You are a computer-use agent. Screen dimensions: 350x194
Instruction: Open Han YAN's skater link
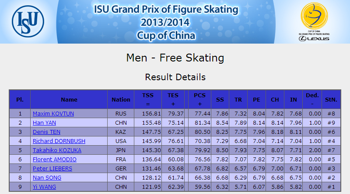point(44,123)
